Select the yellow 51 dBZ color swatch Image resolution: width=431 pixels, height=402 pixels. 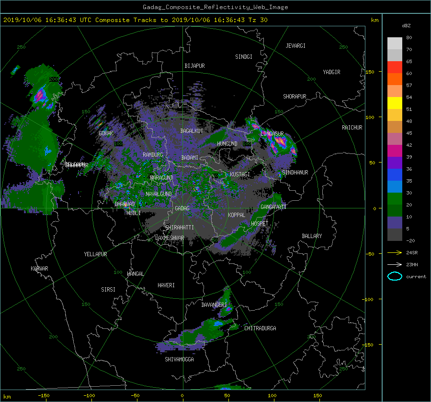395,103
